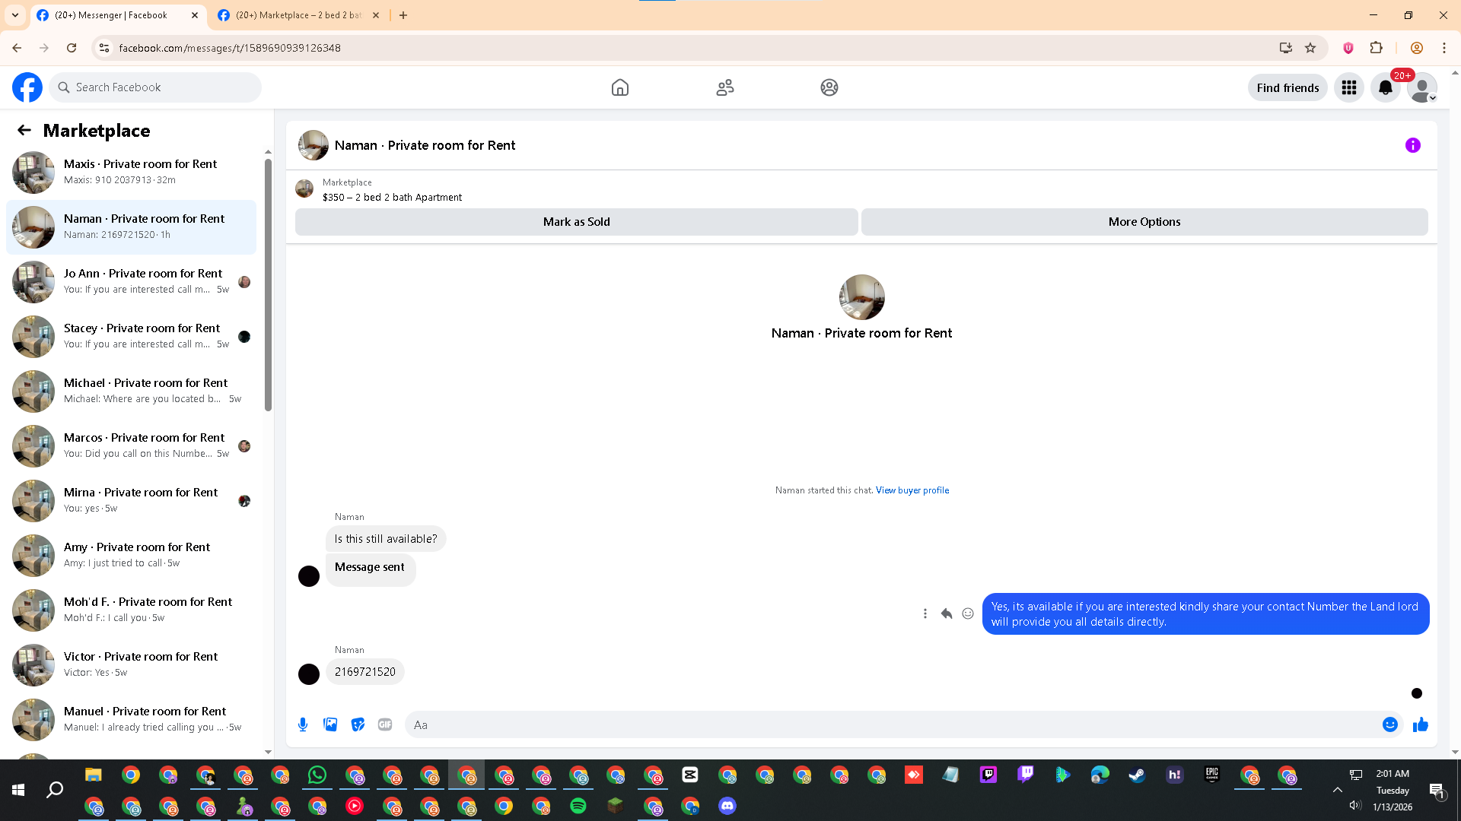Open more options dots beside sent message
This screenshot has height=821, width=1461.
(x=925, y=613)
